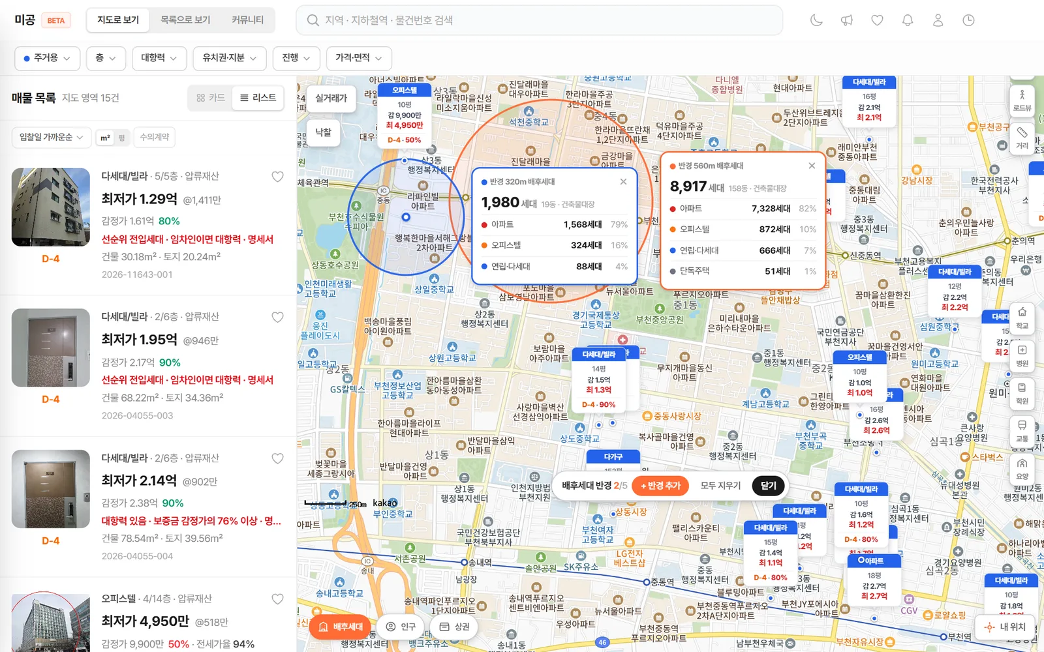Select the 거리 distance ruler tool

click(x=1022, y=138)
